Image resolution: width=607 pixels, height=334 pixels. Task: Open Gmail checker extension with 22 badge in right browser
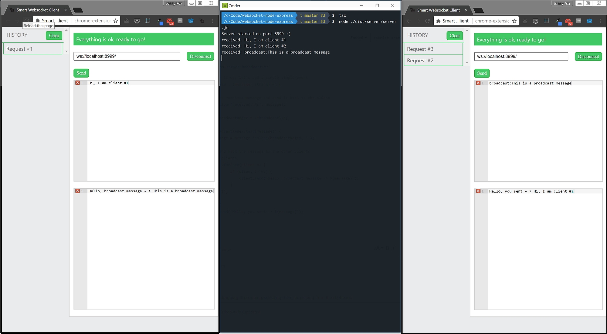coord(568,21)
